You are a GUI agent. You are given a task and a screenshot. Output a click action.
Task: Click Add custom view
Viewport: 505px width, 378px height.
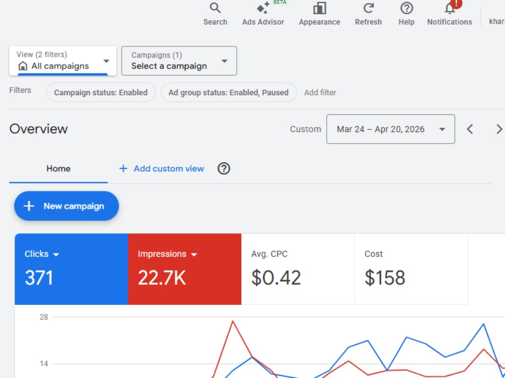point(162,168)
